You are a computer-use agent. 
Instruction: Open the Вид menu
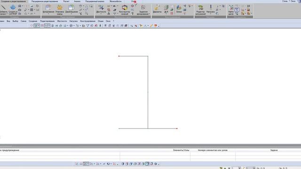coord(8,21)
